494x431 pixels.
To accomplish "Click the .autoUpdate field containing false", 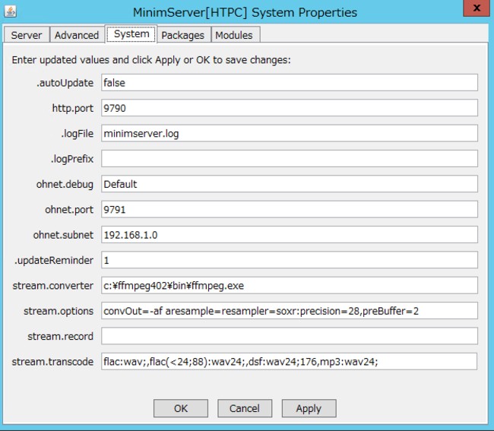I will [x=290, y=83].
